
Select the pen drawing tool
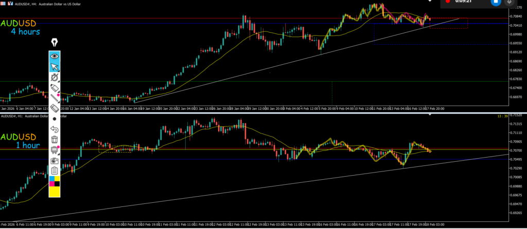(55, 77)
